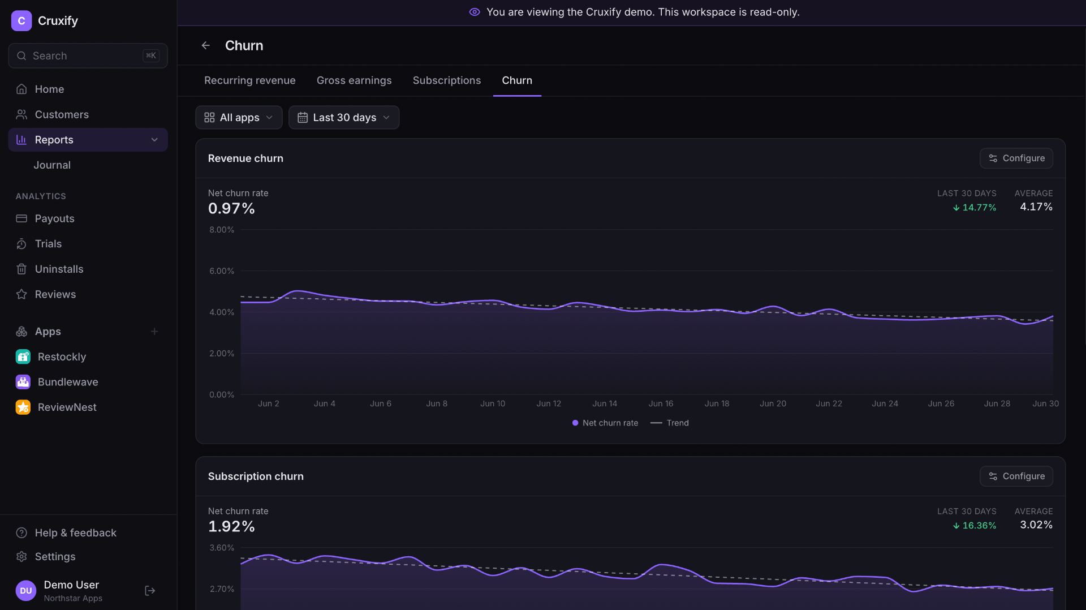Click the Settings gear icon

[21, 557]
